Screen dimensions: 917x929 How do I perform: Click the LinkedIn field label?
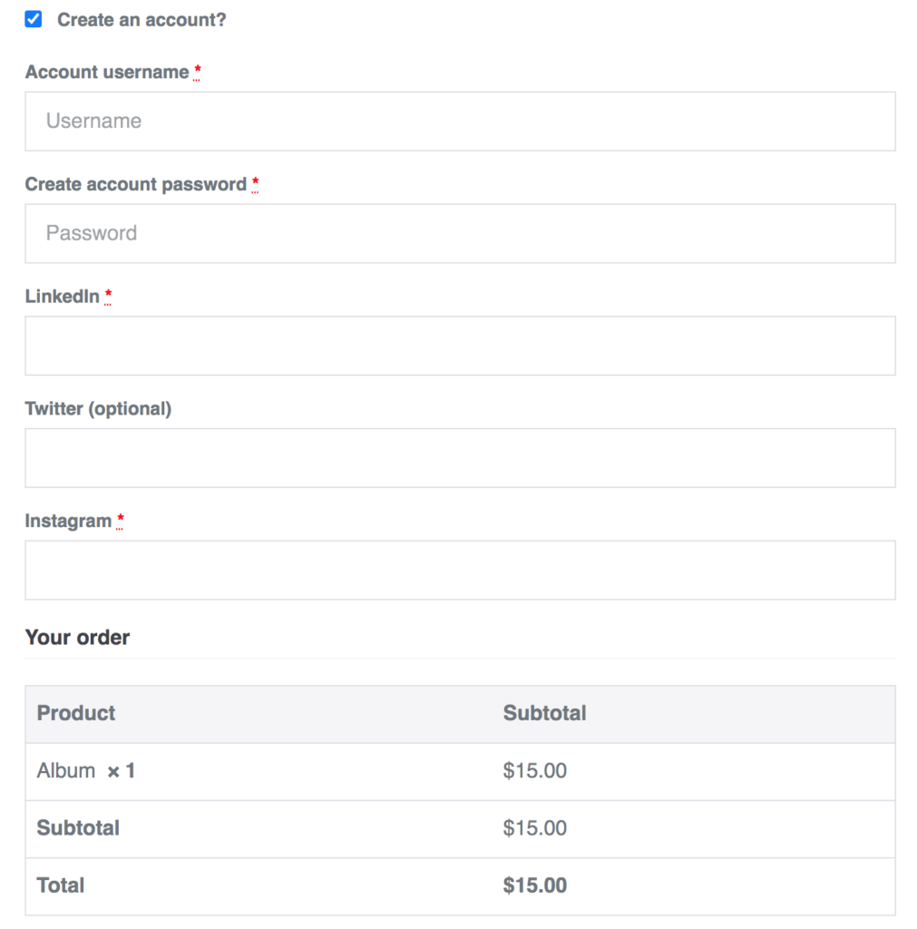click(x=63, y=297)
